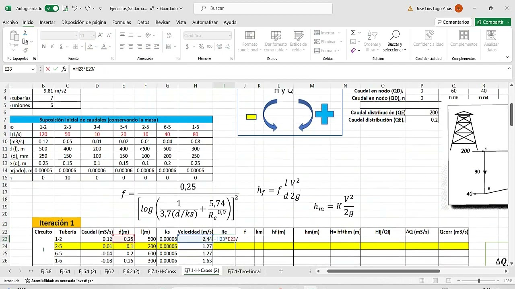Switch to sheet tab Ej7.1-H-Cross
The width and height of the screenshot is (515, 289).
click(x=162, y=271)
